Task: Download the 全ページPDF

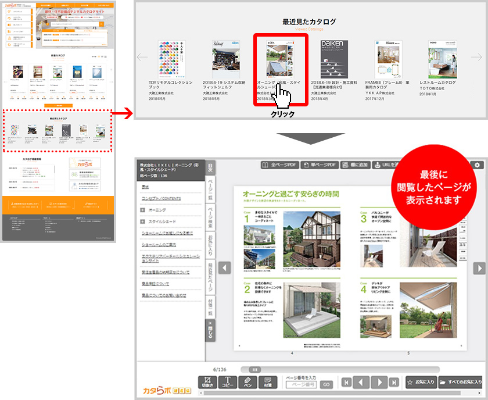Action: 280,165
